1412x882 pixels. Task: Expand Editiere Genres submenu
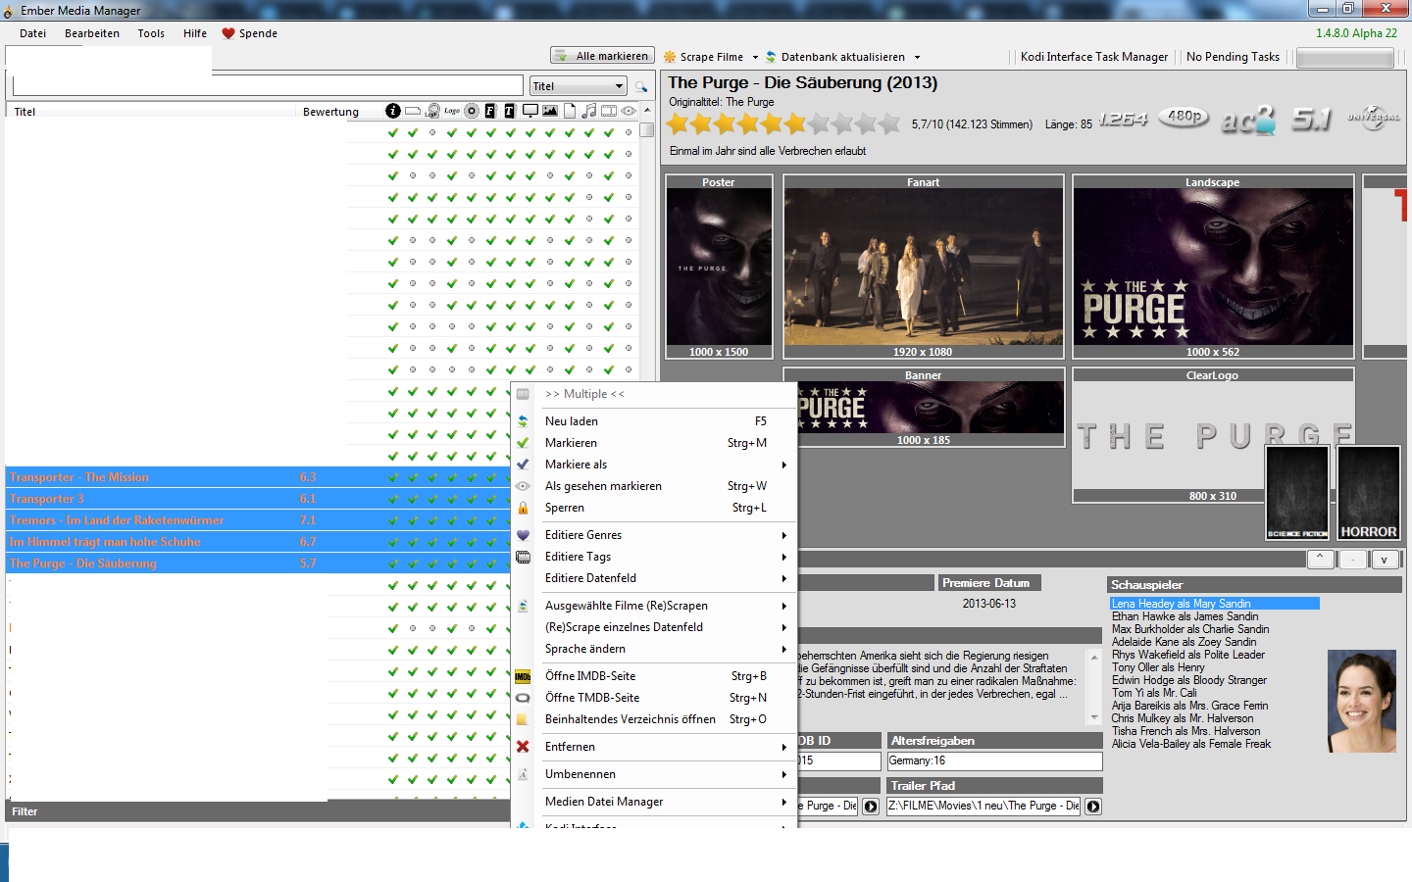(x=654, y=535)
